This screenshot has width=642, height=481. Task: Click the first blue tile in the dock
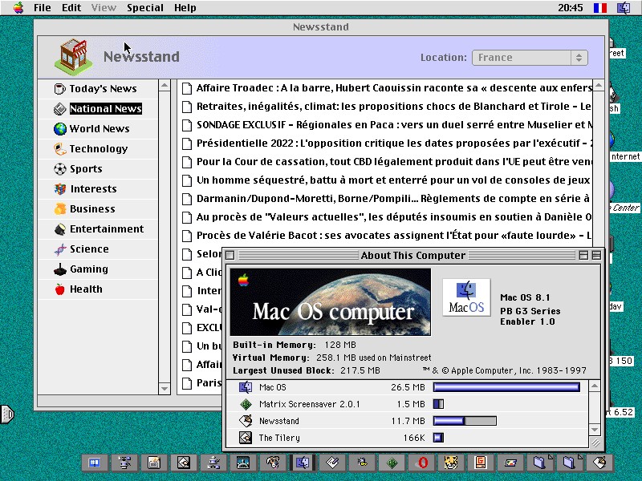(95, 463)
